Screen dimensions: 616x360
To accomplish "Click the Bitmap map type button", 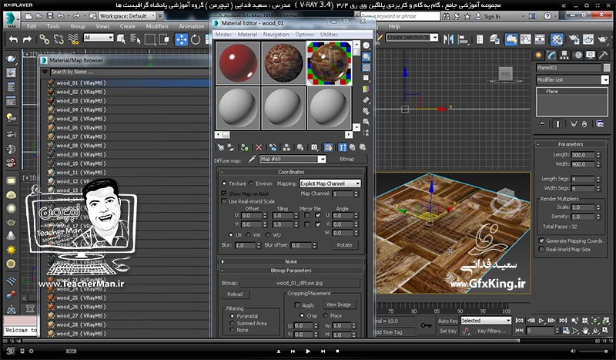I will point(346,159).
